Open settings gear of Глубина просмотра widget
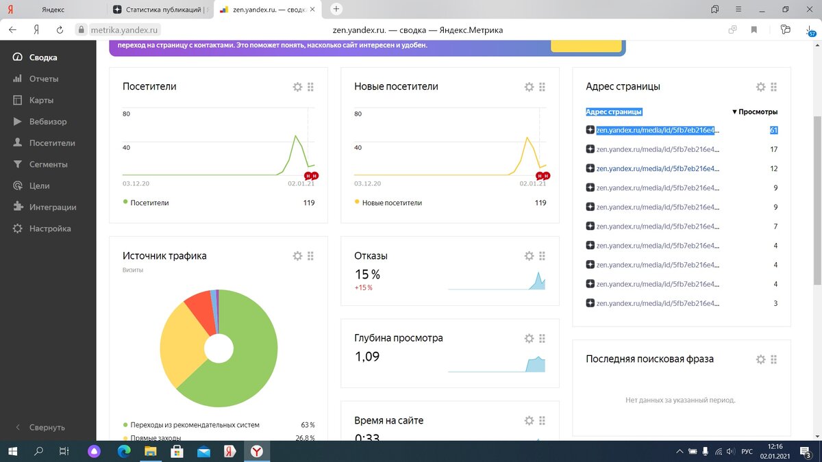 [529, 338]
